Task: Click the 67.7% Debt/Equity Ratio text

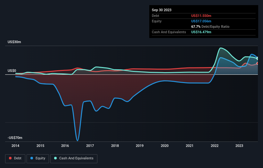Action: (210, 27)
